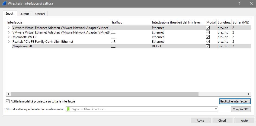
Task: Click into the capture filter input field
Action: click(x=141, y=109)
